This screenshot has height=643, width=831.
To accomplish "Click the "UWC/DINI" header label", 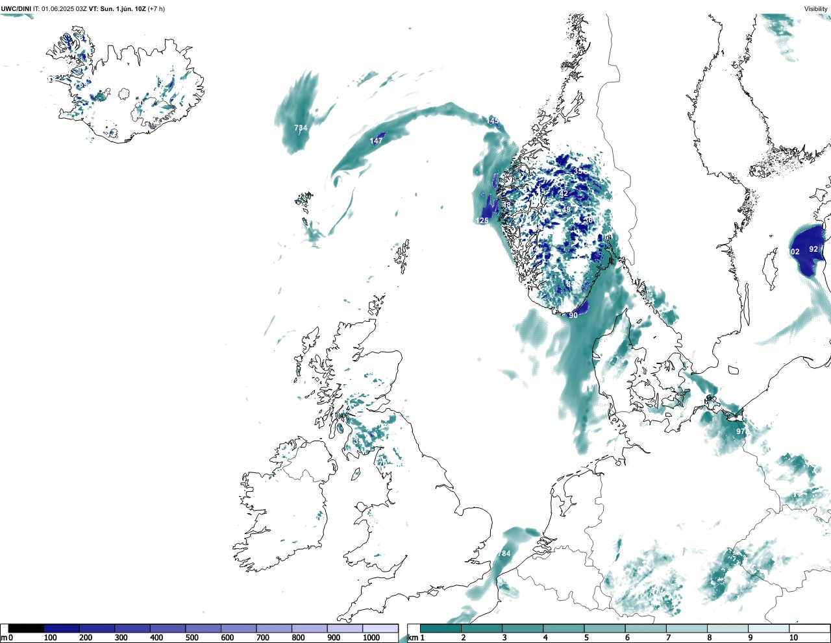I will [16, 8].
